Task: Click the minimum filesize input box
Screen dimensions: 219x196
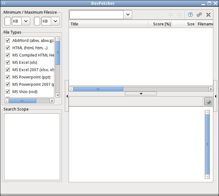Action: [7, 21]
